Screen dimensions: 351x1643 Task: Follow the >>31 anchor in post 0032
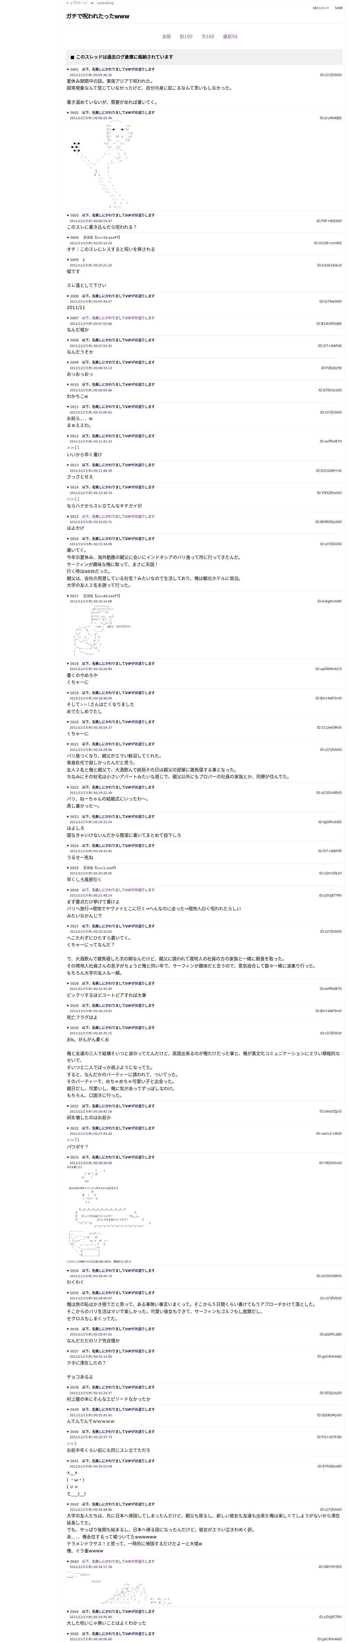tap(73, 1140)
